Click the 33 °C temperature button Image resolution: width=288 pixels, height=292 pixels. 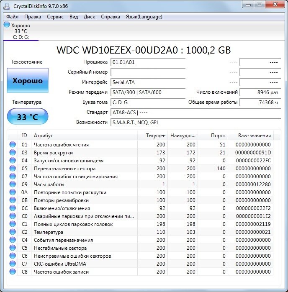pyautogui.click(x=27, y=117)
